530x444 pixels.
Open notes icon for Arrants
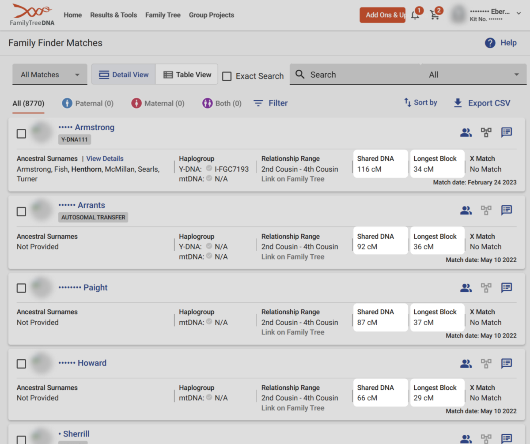(x=507, y=211)
